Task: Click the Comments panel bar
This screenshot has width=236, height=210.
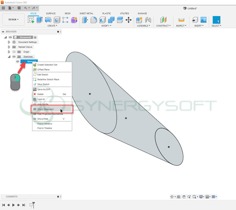Action: [x=29, y=196]
